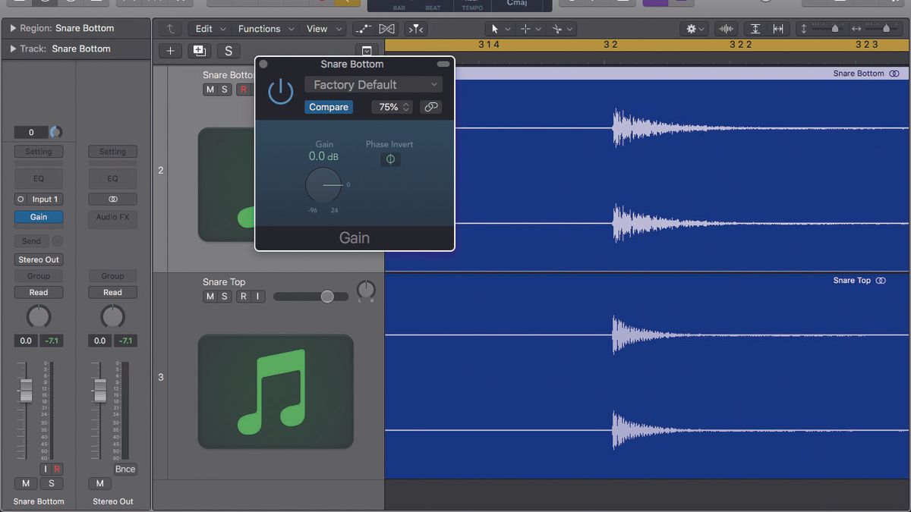Click the vertical auto-zoom icon
Image resolution: width=911 pixels, height=512 pixels.
click(755, 28)
